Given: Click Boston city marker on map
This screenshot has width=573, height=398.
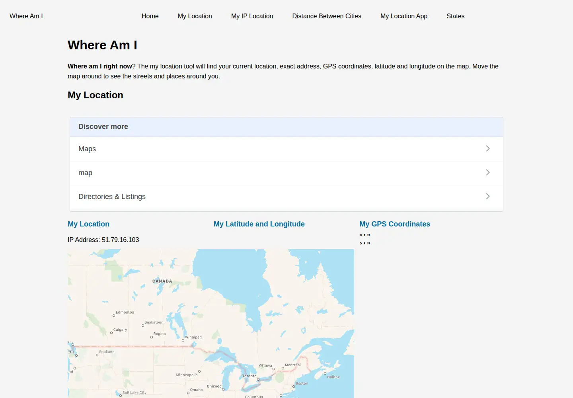Looking at the screenshot, I should (294, 386).
